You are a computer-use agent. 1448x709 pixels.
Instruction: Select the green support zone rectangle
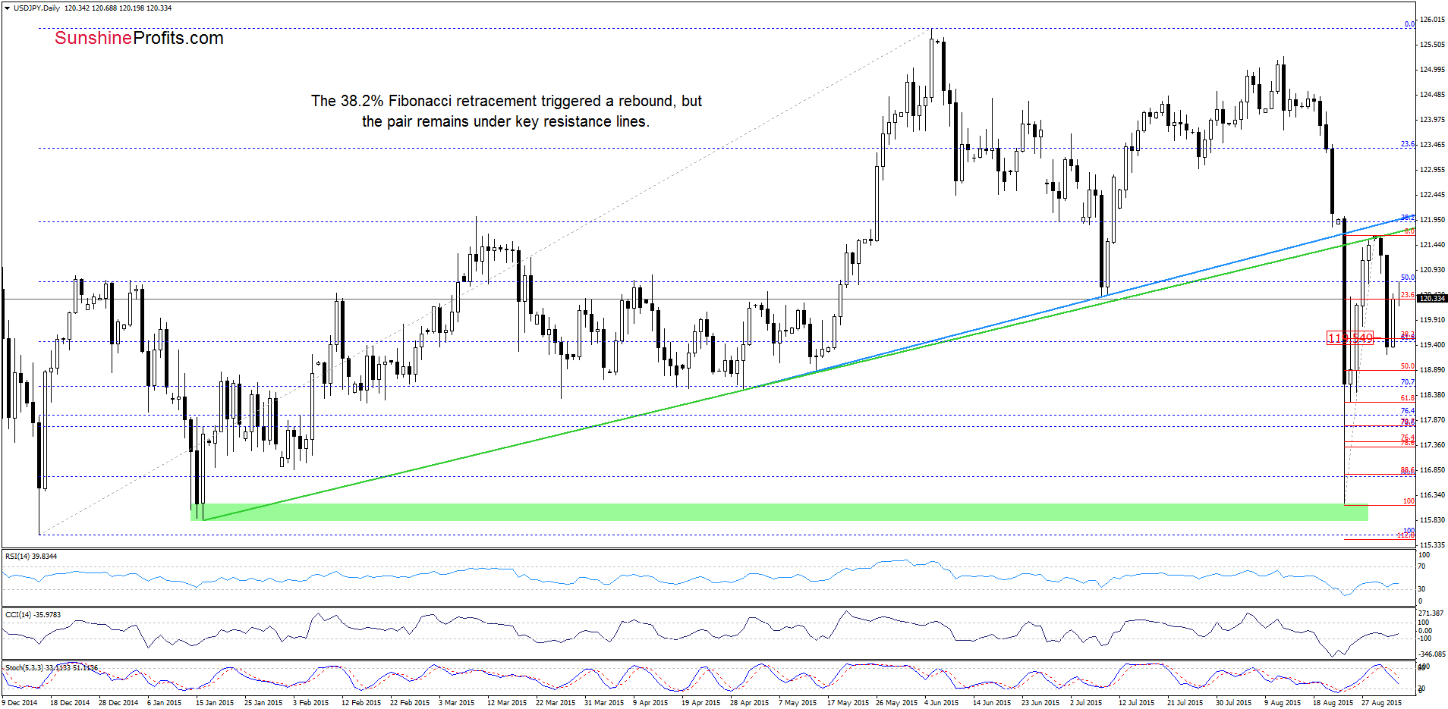pyautogui.click(x=779, y=512)
